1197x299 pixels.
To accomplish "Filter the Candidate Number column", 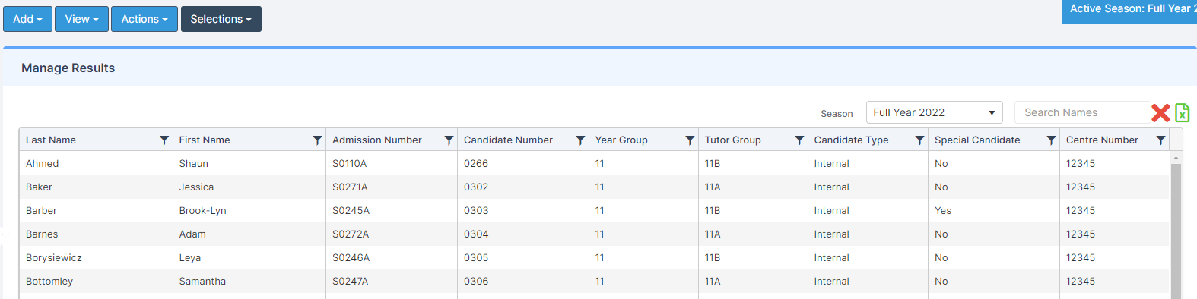I will (x=580, y=140).
